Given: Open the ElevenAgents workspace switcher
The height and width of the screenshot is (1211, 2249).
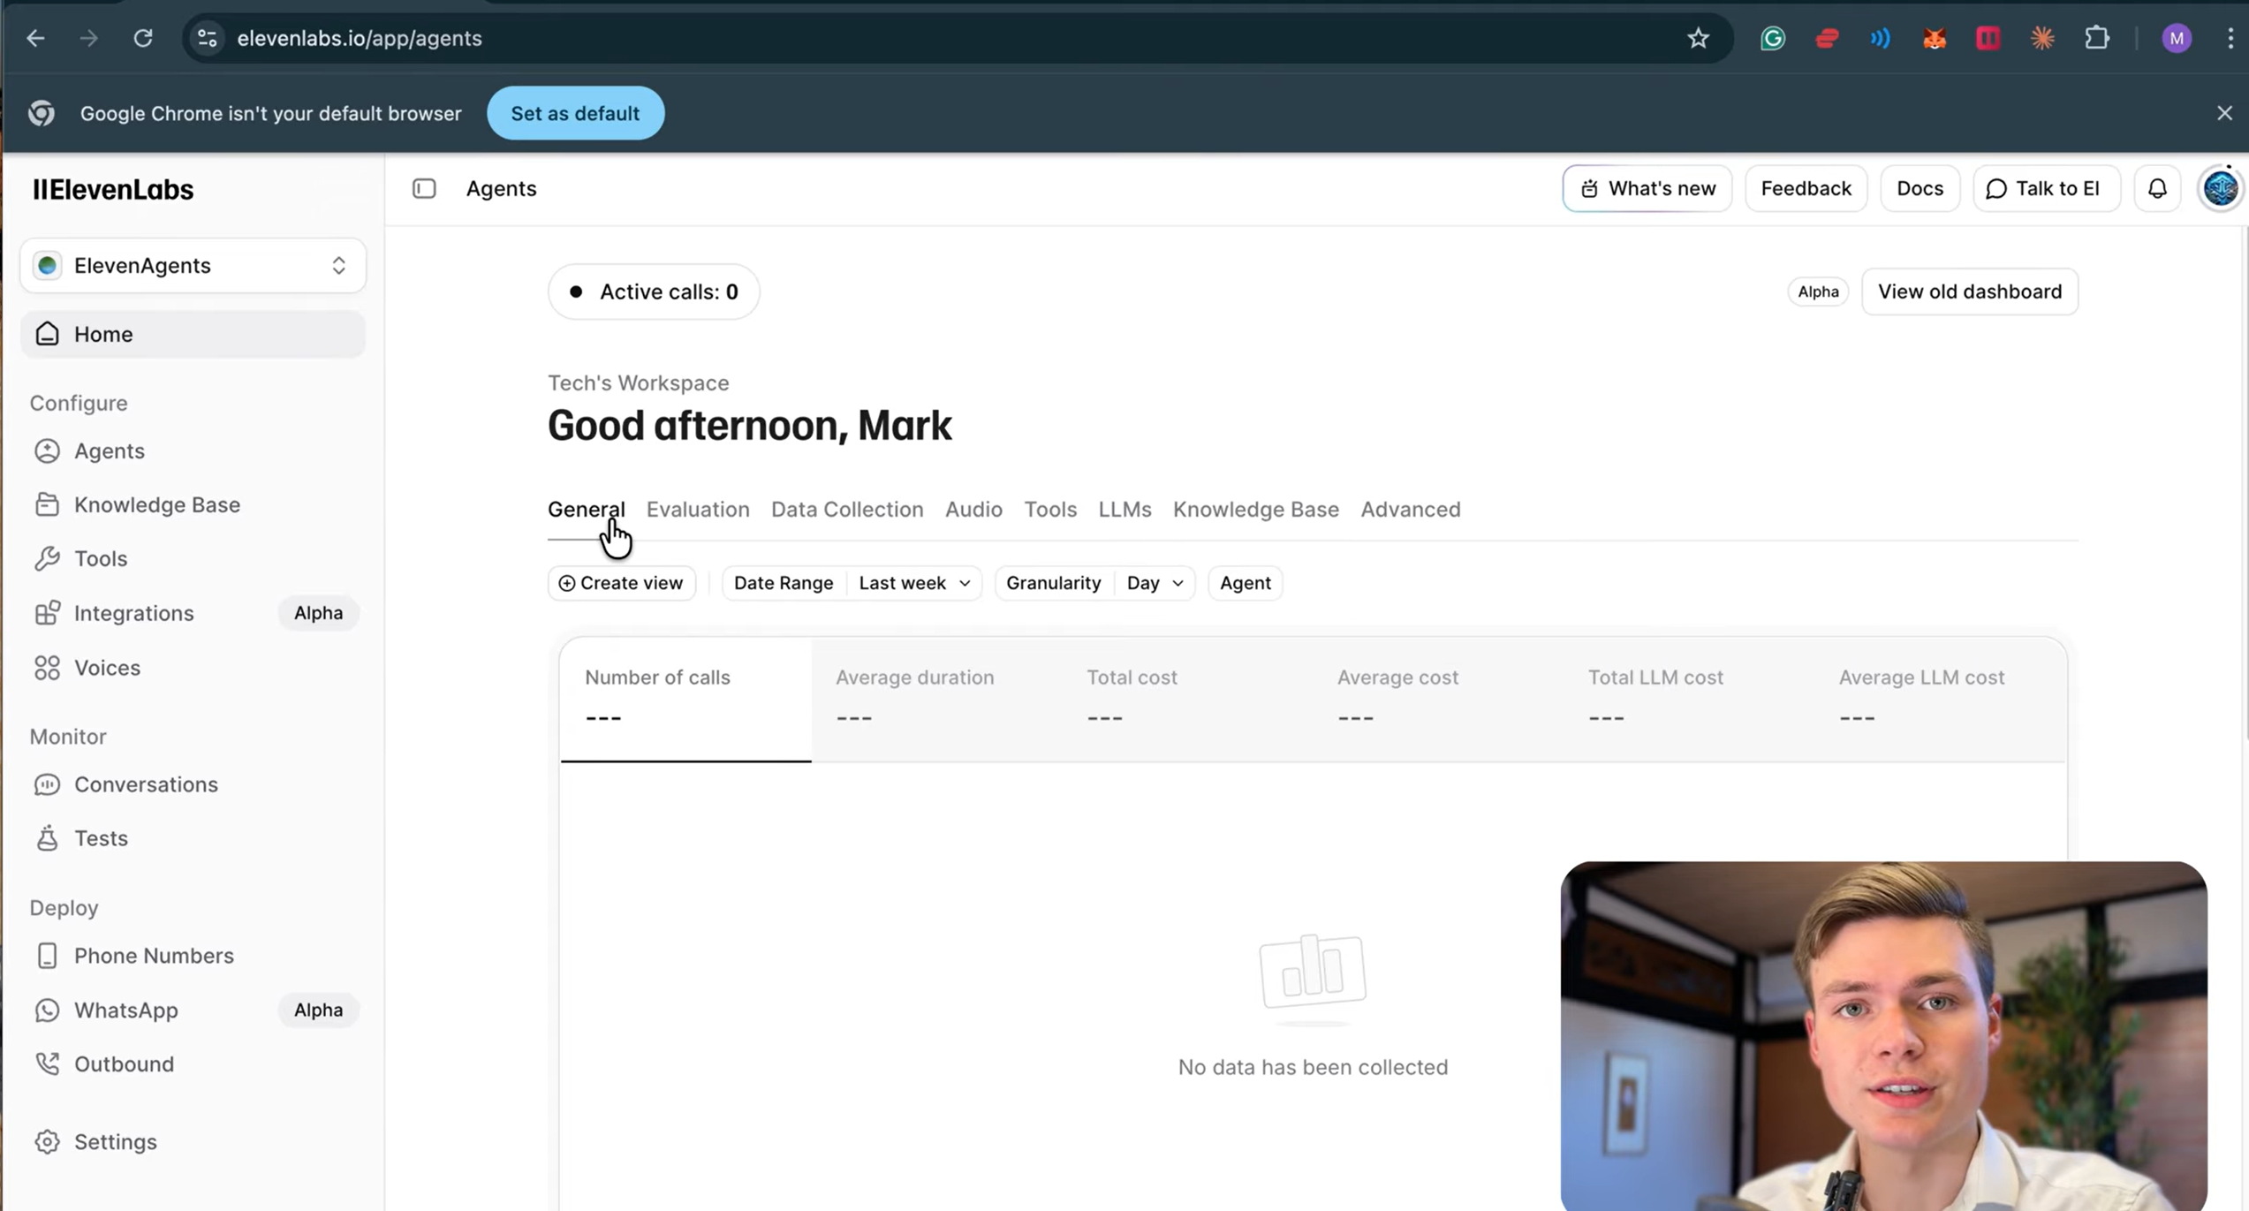Looking at the screenshot, I should point(192,265).
